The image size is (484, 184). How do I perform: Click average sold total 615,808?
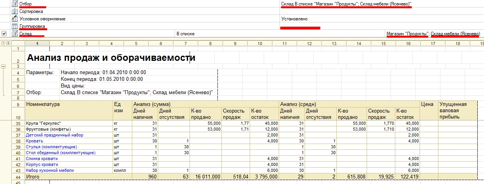[x=356, y=177]
